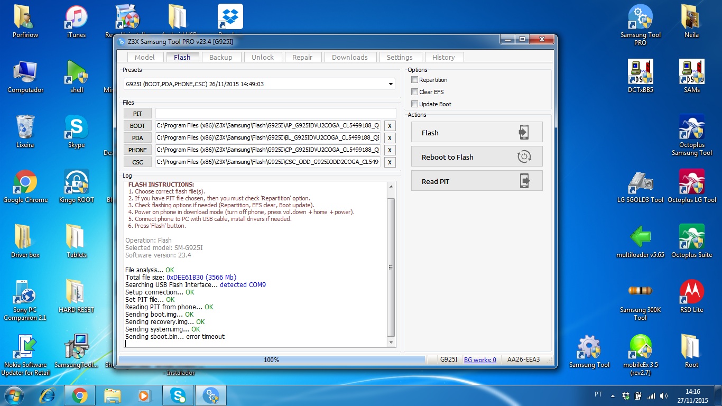Launch the Octoplus LG Tool shortcut
Viewport: 722px width, 406px height.
(x=691, y=187)
